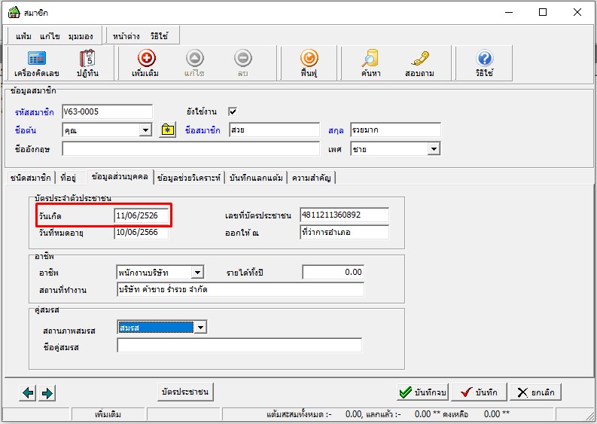
Task: Go to next record with right arrow
Action: tap(47, 392)
